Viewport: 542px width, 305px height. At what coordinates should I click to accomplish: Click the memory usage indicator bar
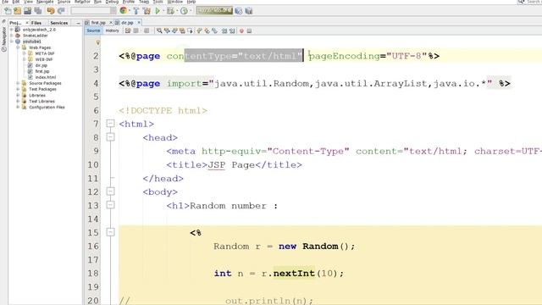click(x=214, y=11)
